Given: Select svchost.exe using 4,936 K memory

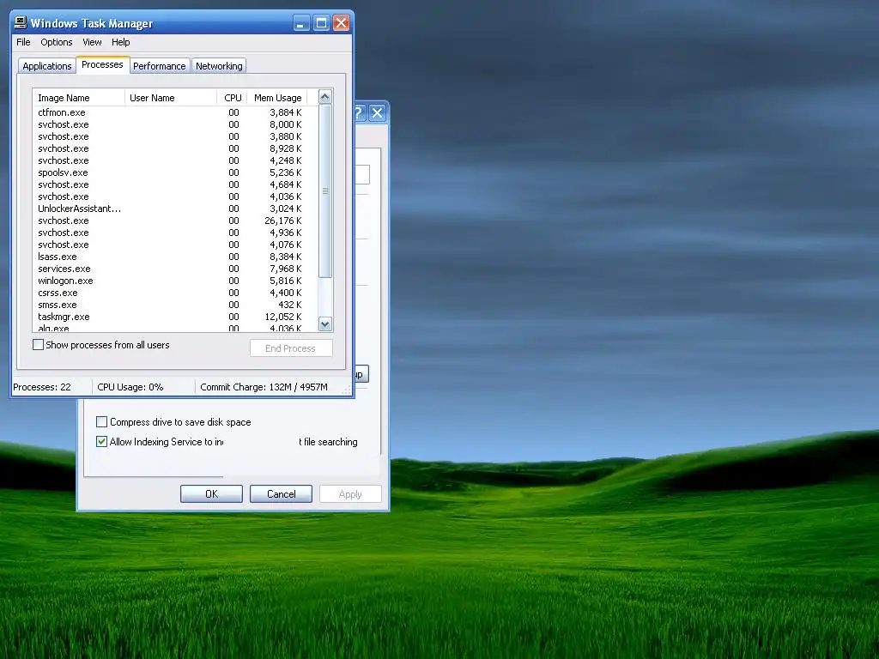Looking at the screenshot, I should coord(175,233).
